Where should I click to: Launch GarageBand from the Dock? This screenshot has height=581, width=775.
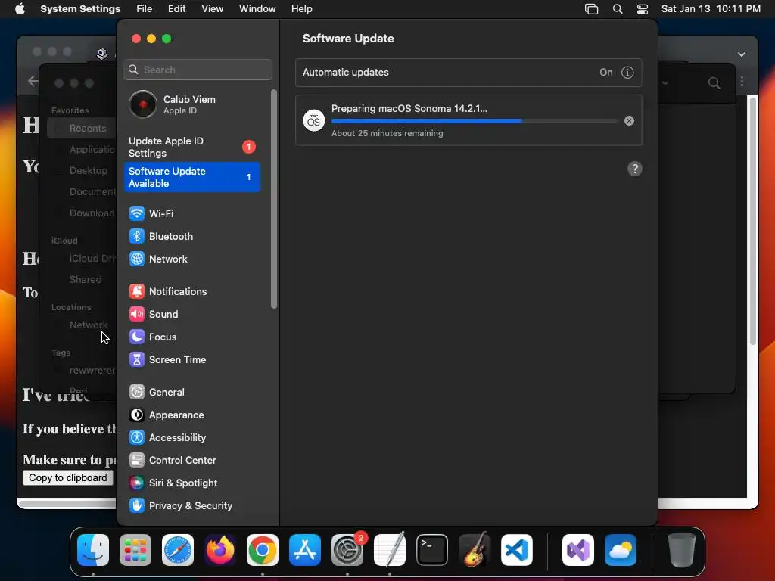[475, 550]
